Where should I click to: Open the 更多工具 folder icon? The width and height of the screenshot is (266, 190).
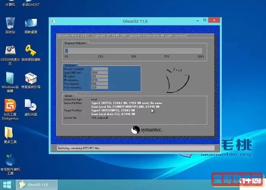coord(10,135)
